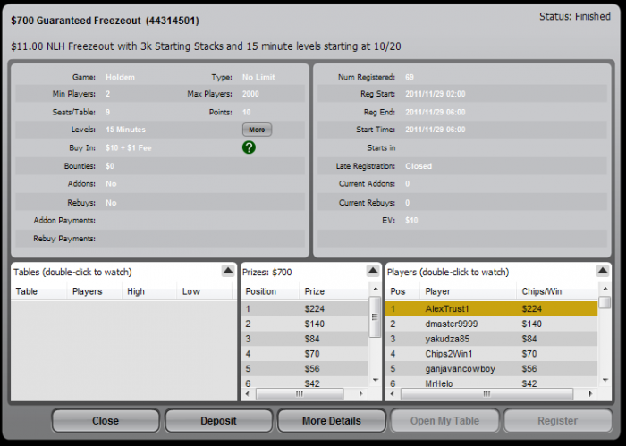
Task: Click the green question mark help icon
Action: tap(249, 147)
